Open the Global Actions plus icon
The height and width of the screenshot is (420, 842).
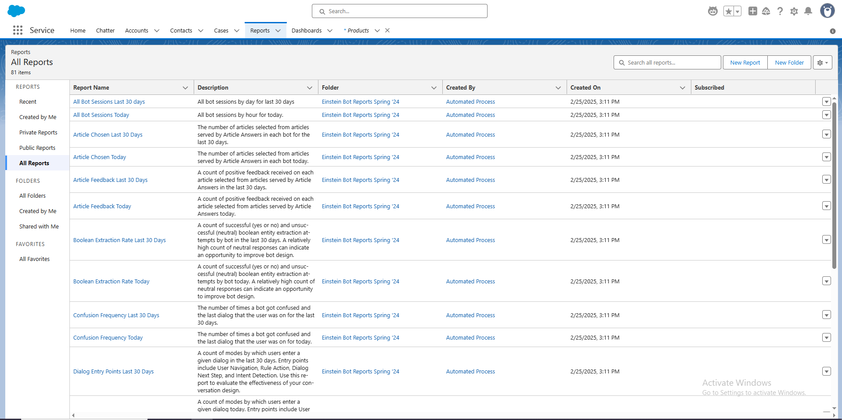(753, 11)
